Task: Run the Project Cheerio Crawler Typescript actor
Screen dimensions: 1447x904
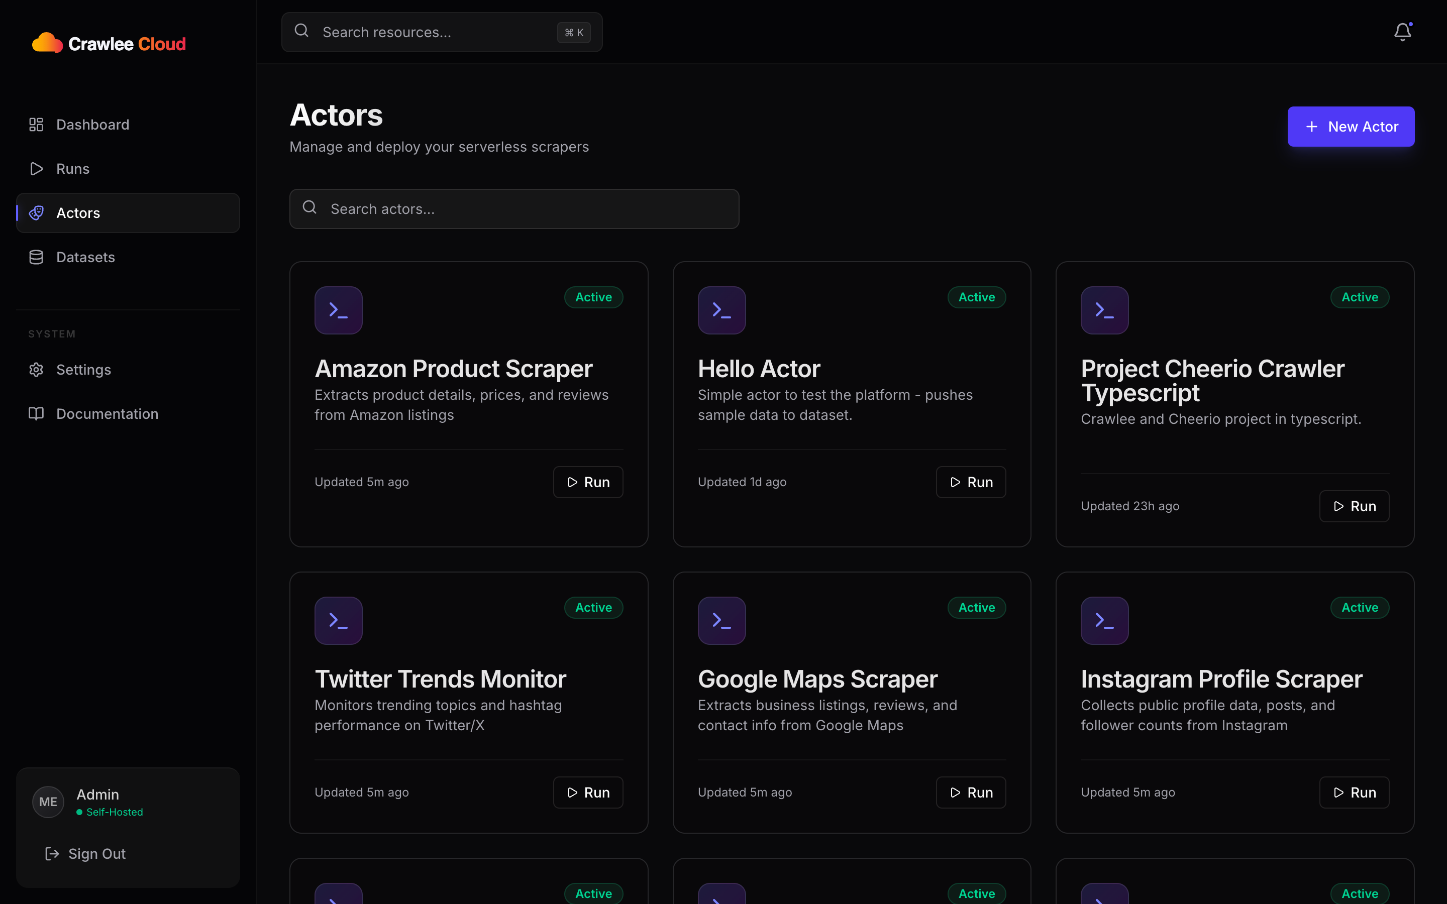Action: [x=1354, y=506]
